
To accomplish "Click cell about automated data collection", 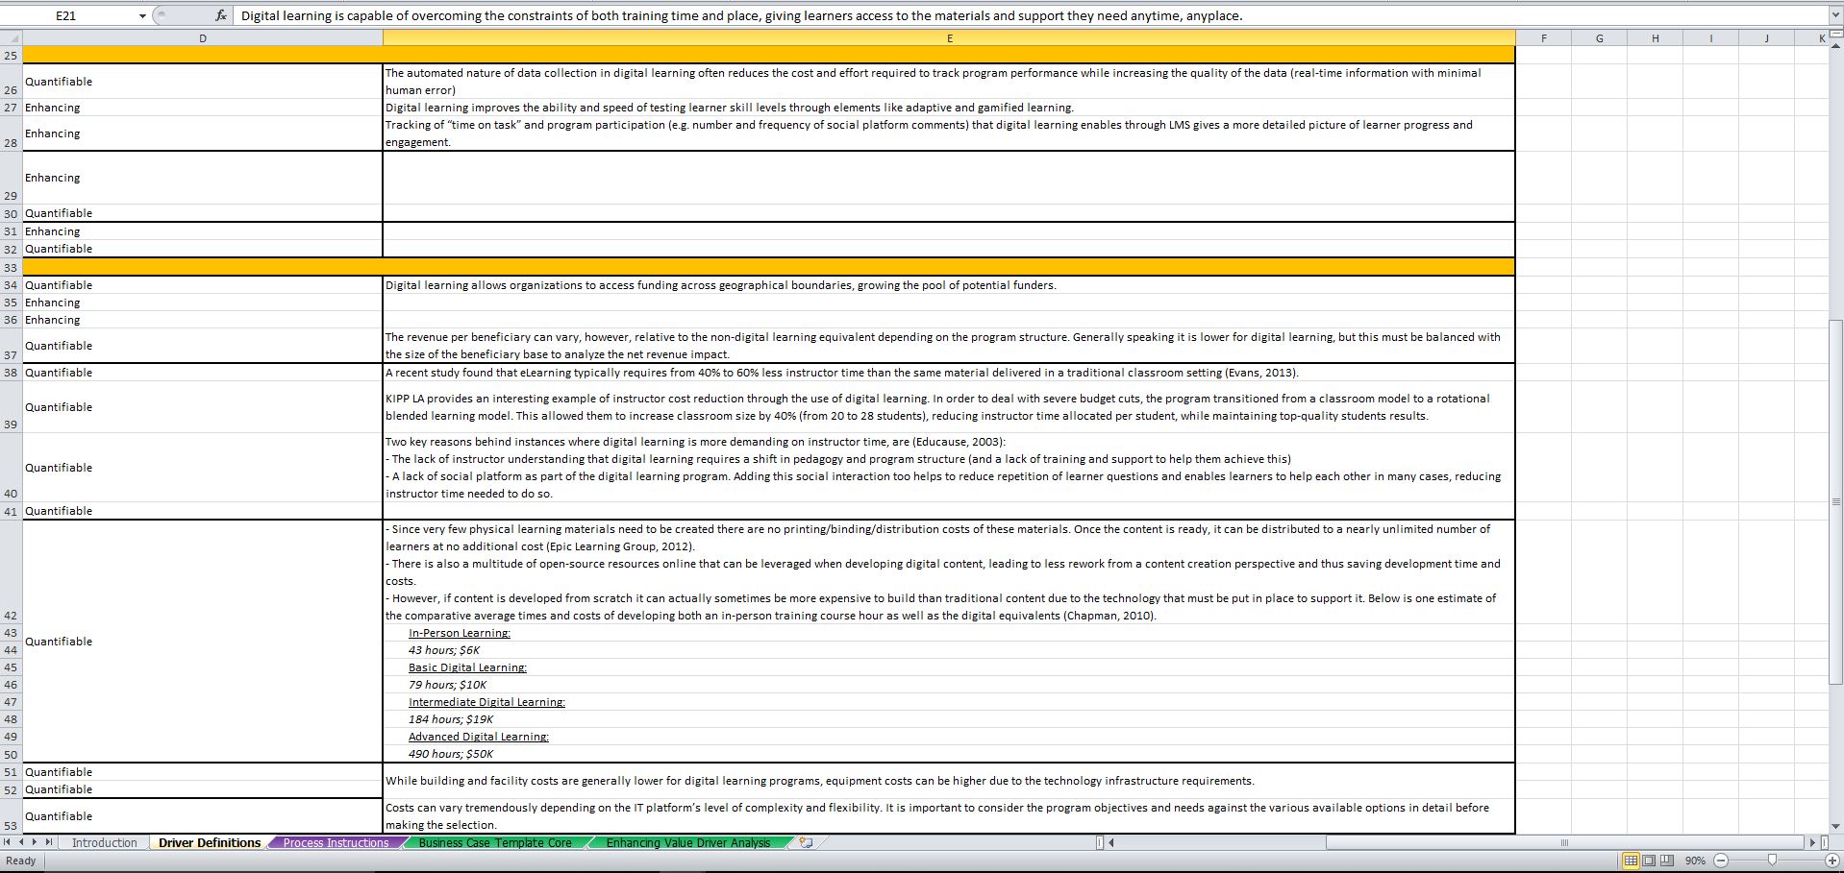I will 949,82.
